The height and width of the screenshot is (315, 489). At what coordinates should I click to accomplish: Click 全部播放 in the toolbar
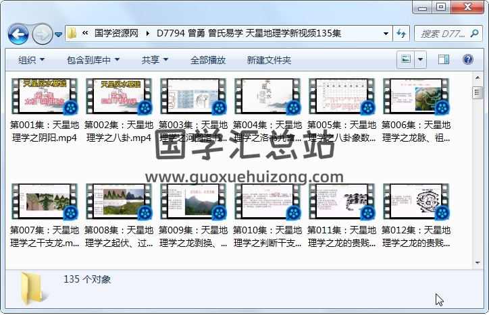pyautogui.click(x=208, y=60)
